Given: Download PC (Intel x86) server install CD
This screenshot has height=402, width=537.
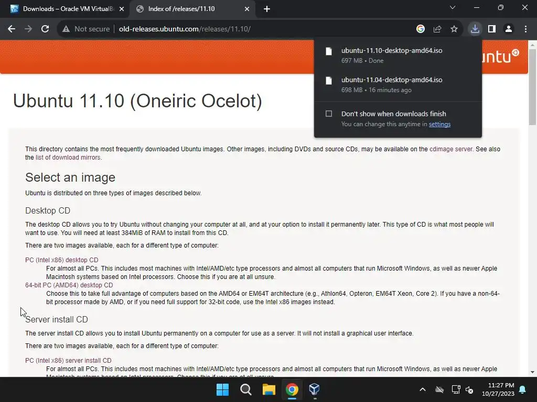Looking at the screenshot, I should coord(68,361).
